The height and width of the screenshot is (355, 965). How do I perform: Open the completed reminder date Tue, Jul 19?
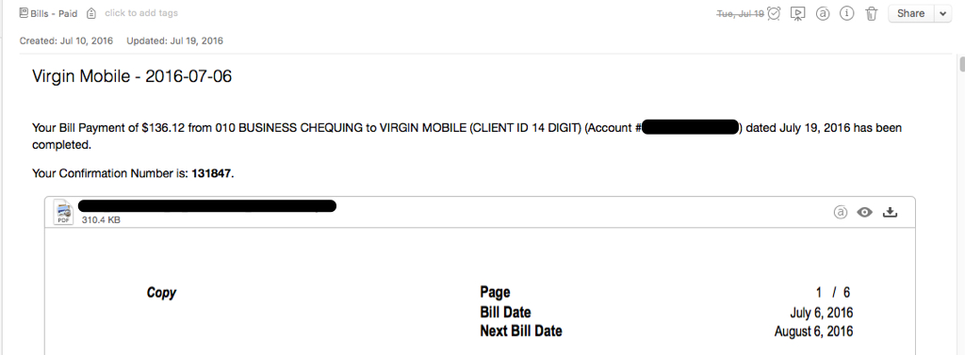741,13
